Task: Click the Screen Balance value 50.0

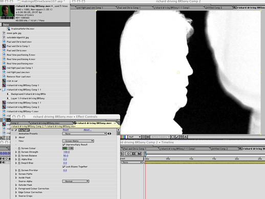Action: (x=65, y=155)
